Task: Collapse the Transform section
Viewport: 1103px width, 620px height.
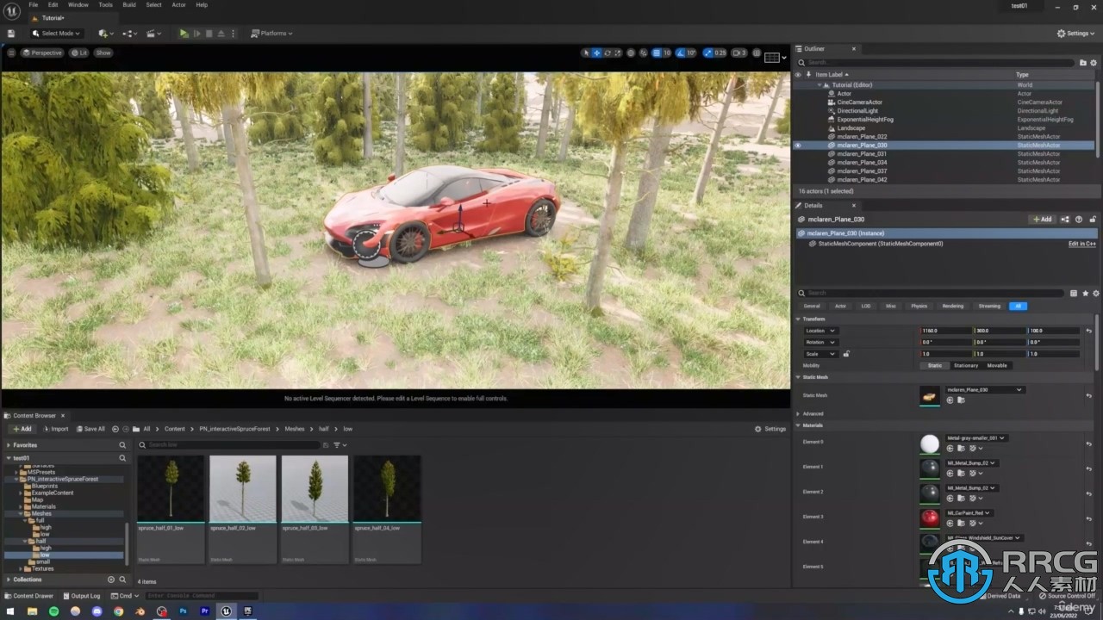Action: (799, 319)
